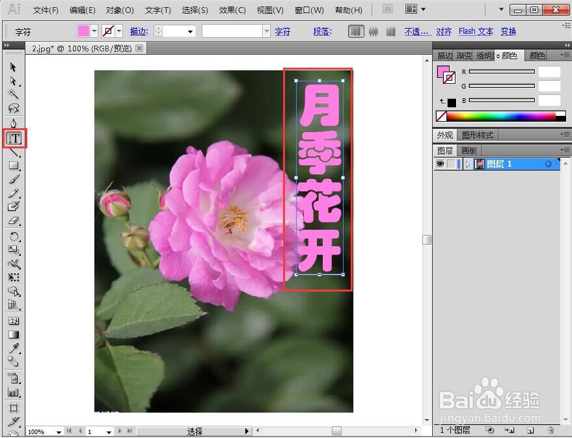Select the Type tool
This screenshot has width=572, height=438.
[x=14, y=138]
